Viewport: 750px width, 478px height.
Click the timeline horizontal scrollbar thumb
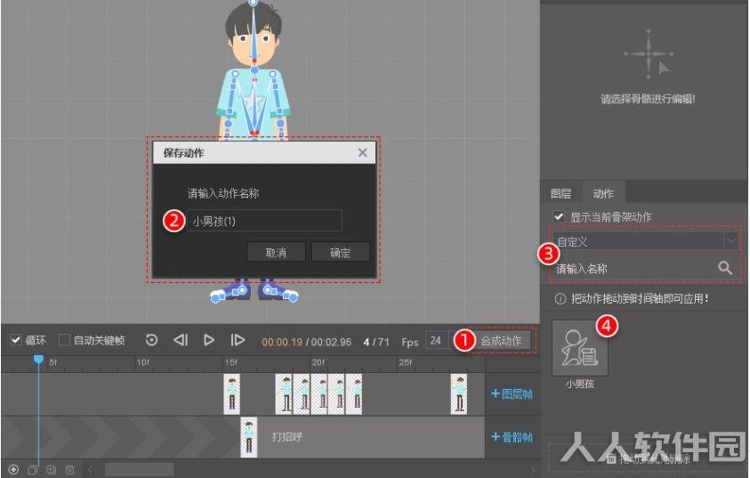(x=139, y=470)
